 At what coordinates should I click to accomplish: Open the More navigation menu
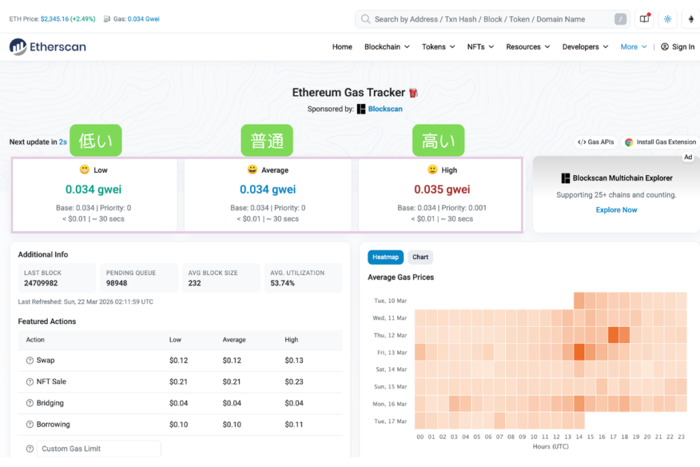pyautogui.click(x=633, y=46)
